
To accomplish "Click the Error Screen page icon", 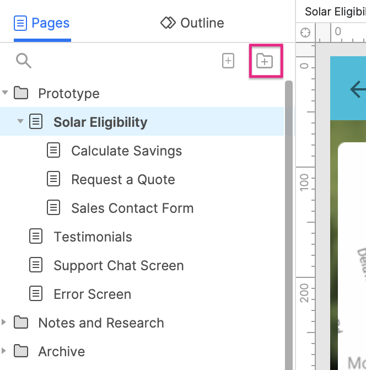I will (36, 294).
